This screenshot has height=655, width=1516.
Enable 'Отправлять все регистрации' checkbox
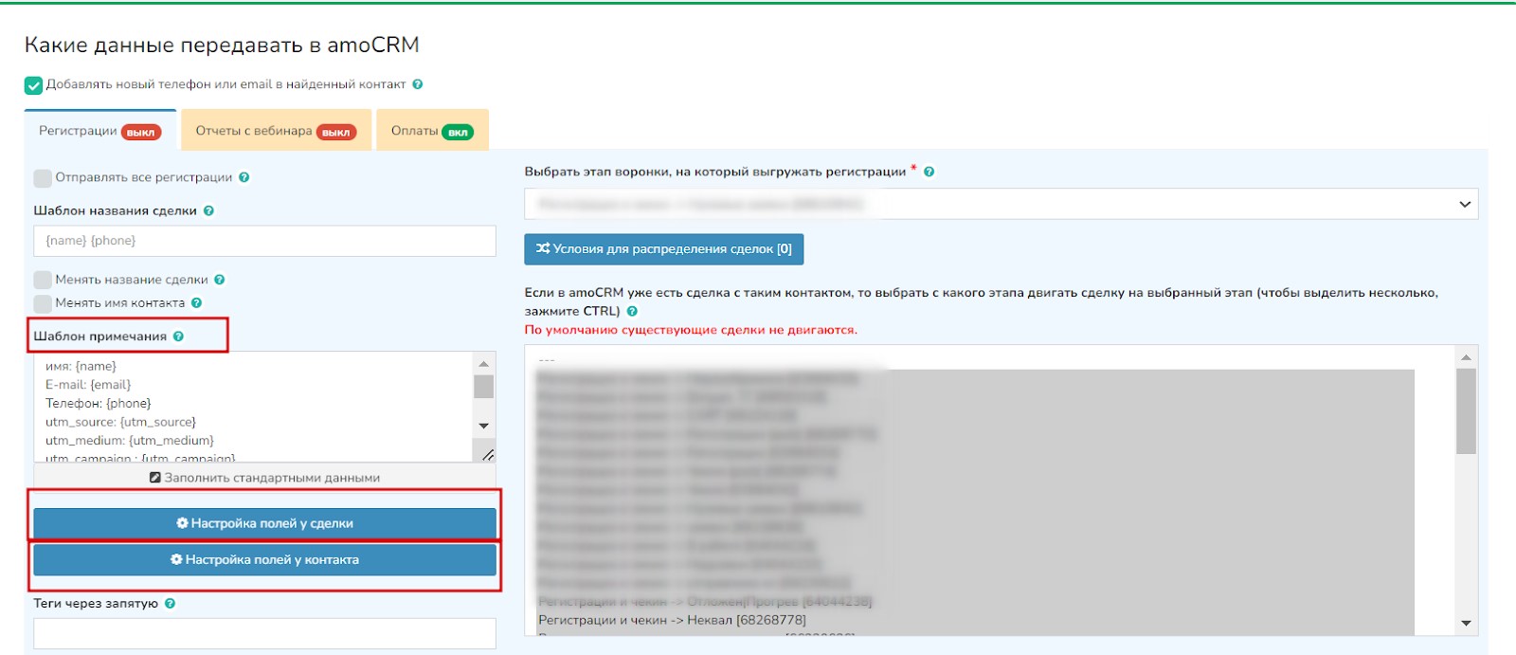click(43, 178)
